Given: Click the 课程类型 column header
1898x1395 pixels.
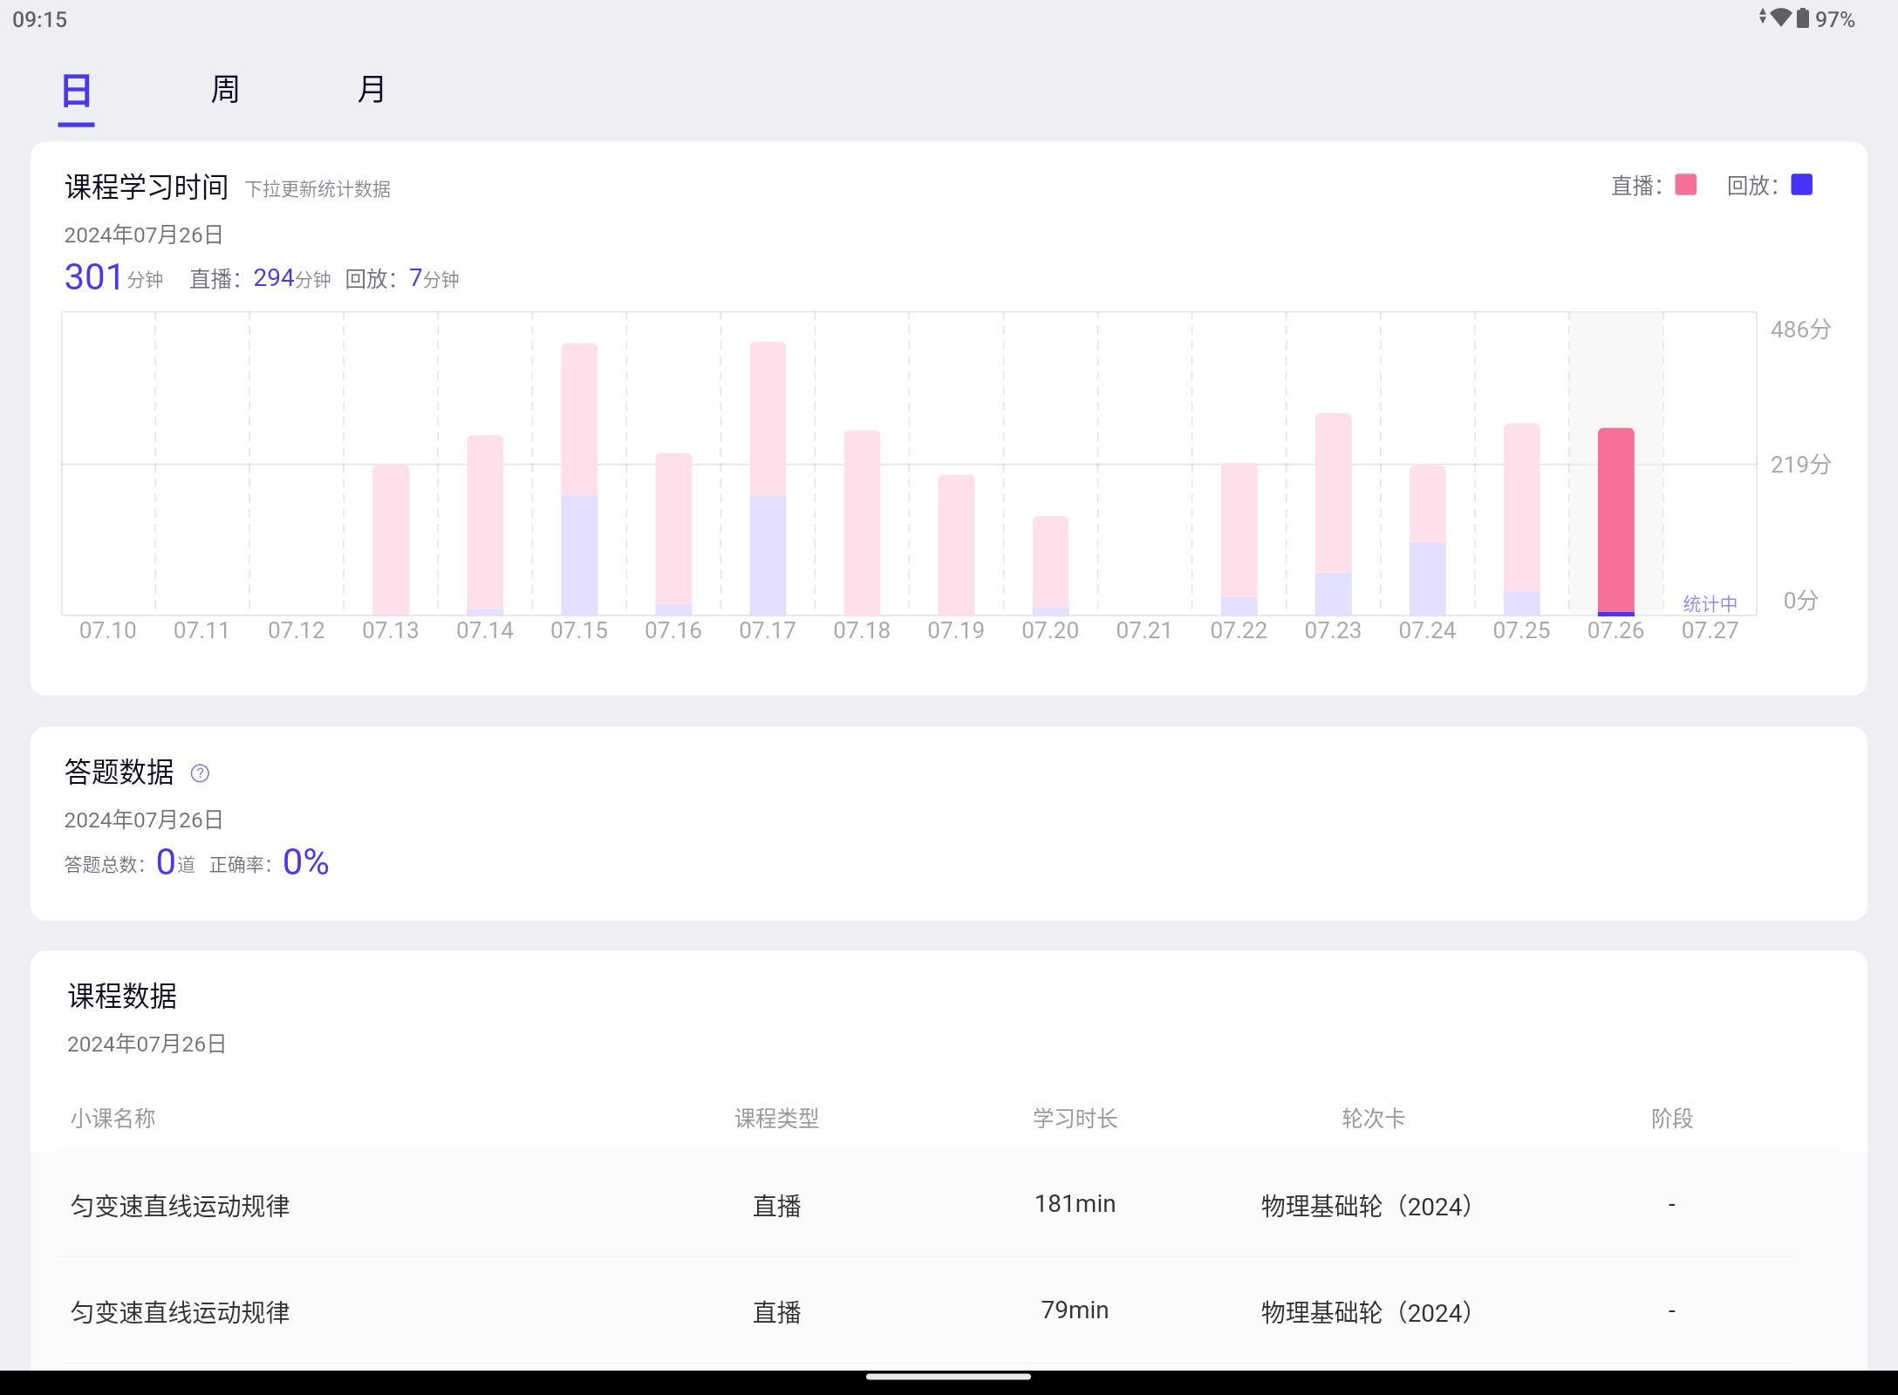Looking at the screenshot, I should point(776,1119).
